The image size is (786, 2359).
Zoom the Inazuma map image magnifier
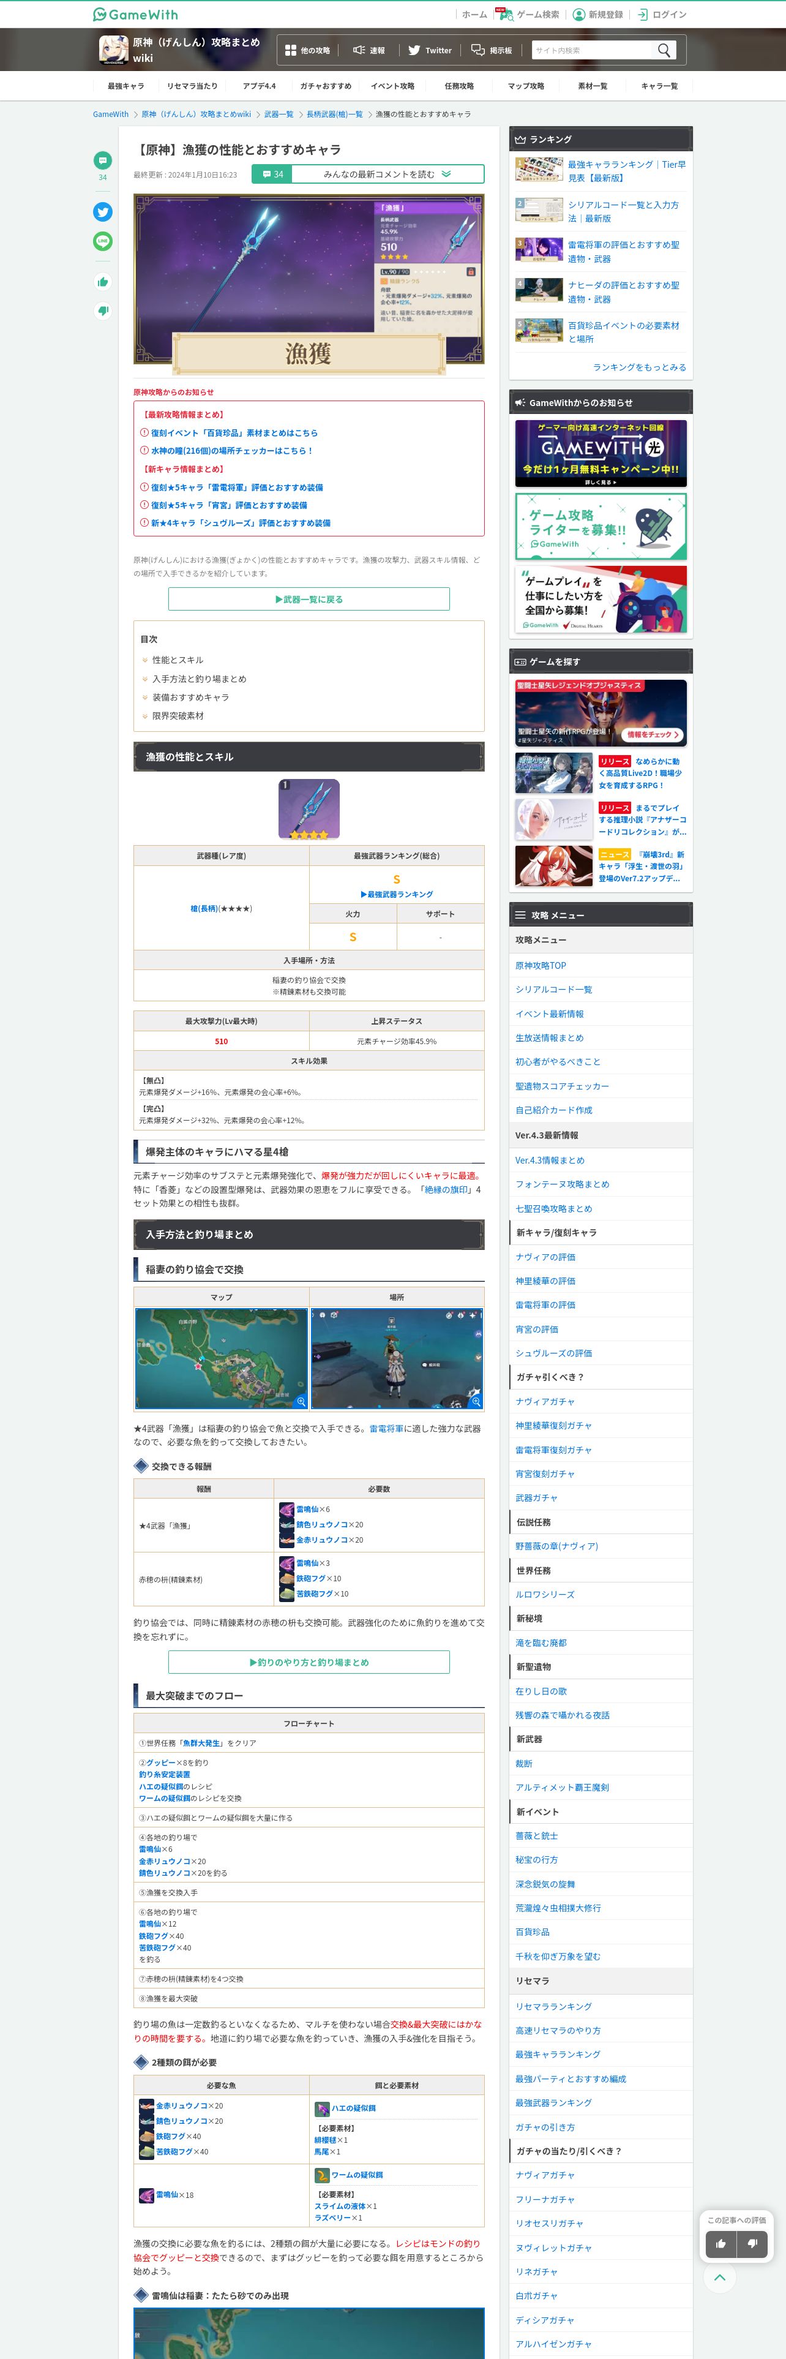pyautogui.click(x=300, y=1401)
